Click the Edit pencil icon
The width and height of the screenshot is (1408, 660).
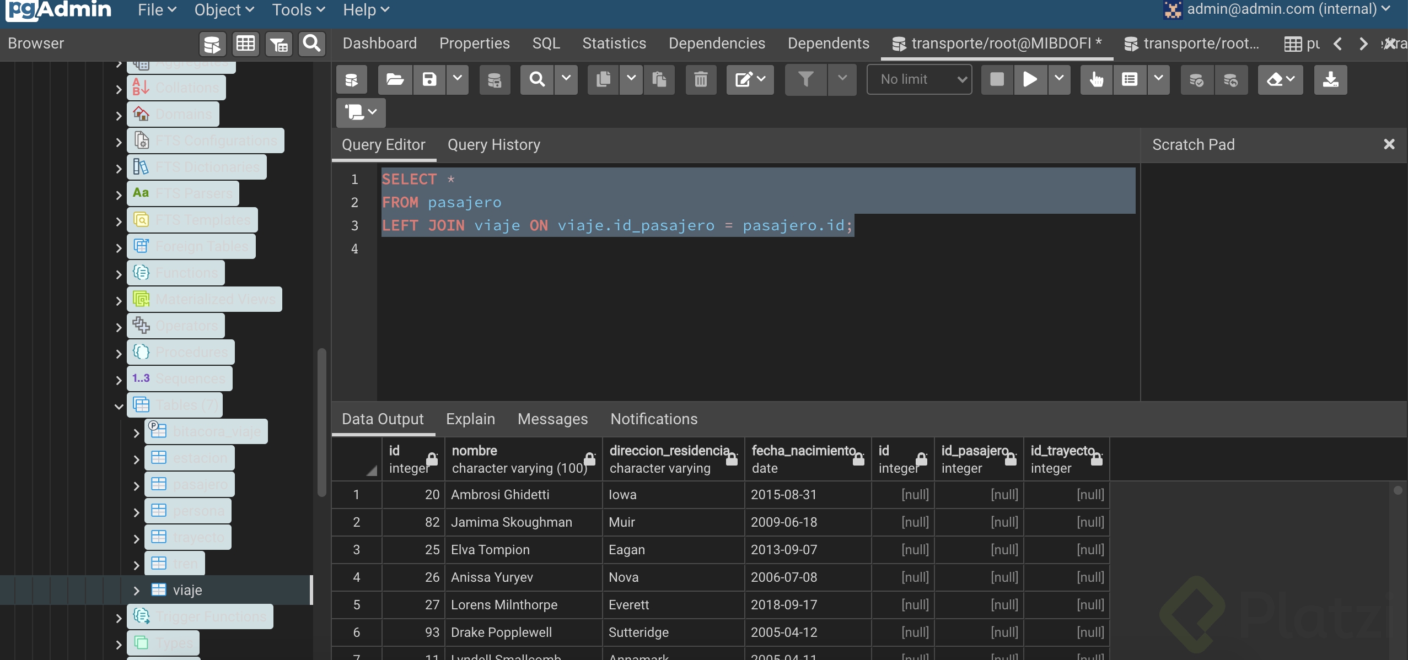coord(750,80)
